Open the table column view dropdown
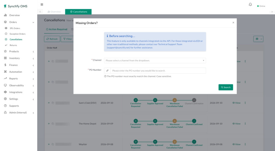The width and height of the screenshot is (275, 151). point(258,39)
